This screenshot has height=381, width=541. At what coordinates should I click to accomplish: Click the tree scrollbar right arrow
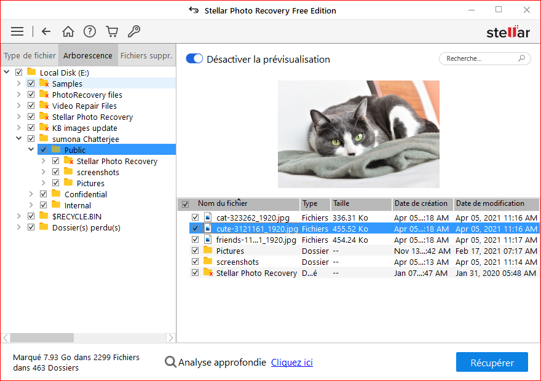(x=170, y=337)
